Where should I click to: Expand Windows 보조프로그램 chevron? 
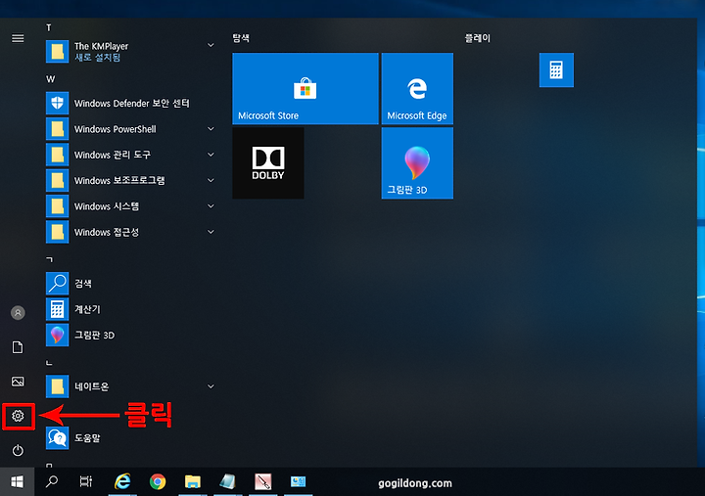pyautogui.click(x=211, y=181)
